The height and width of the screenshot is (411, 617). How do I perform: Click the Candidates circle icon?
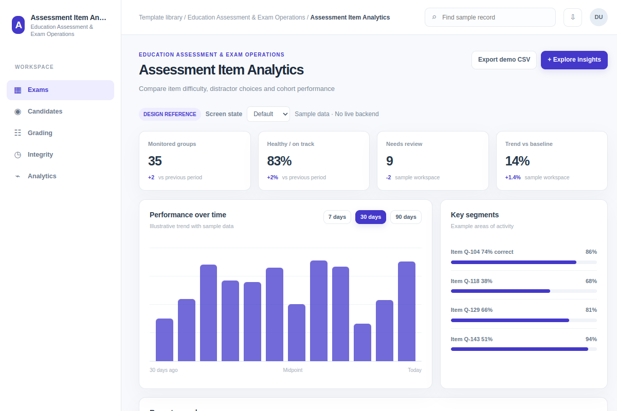[x=18, y=111]
